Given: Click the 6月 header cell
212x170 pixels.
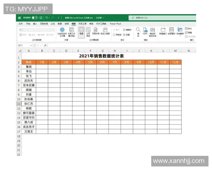Looking at the screenshot, I should pos(102,62).
